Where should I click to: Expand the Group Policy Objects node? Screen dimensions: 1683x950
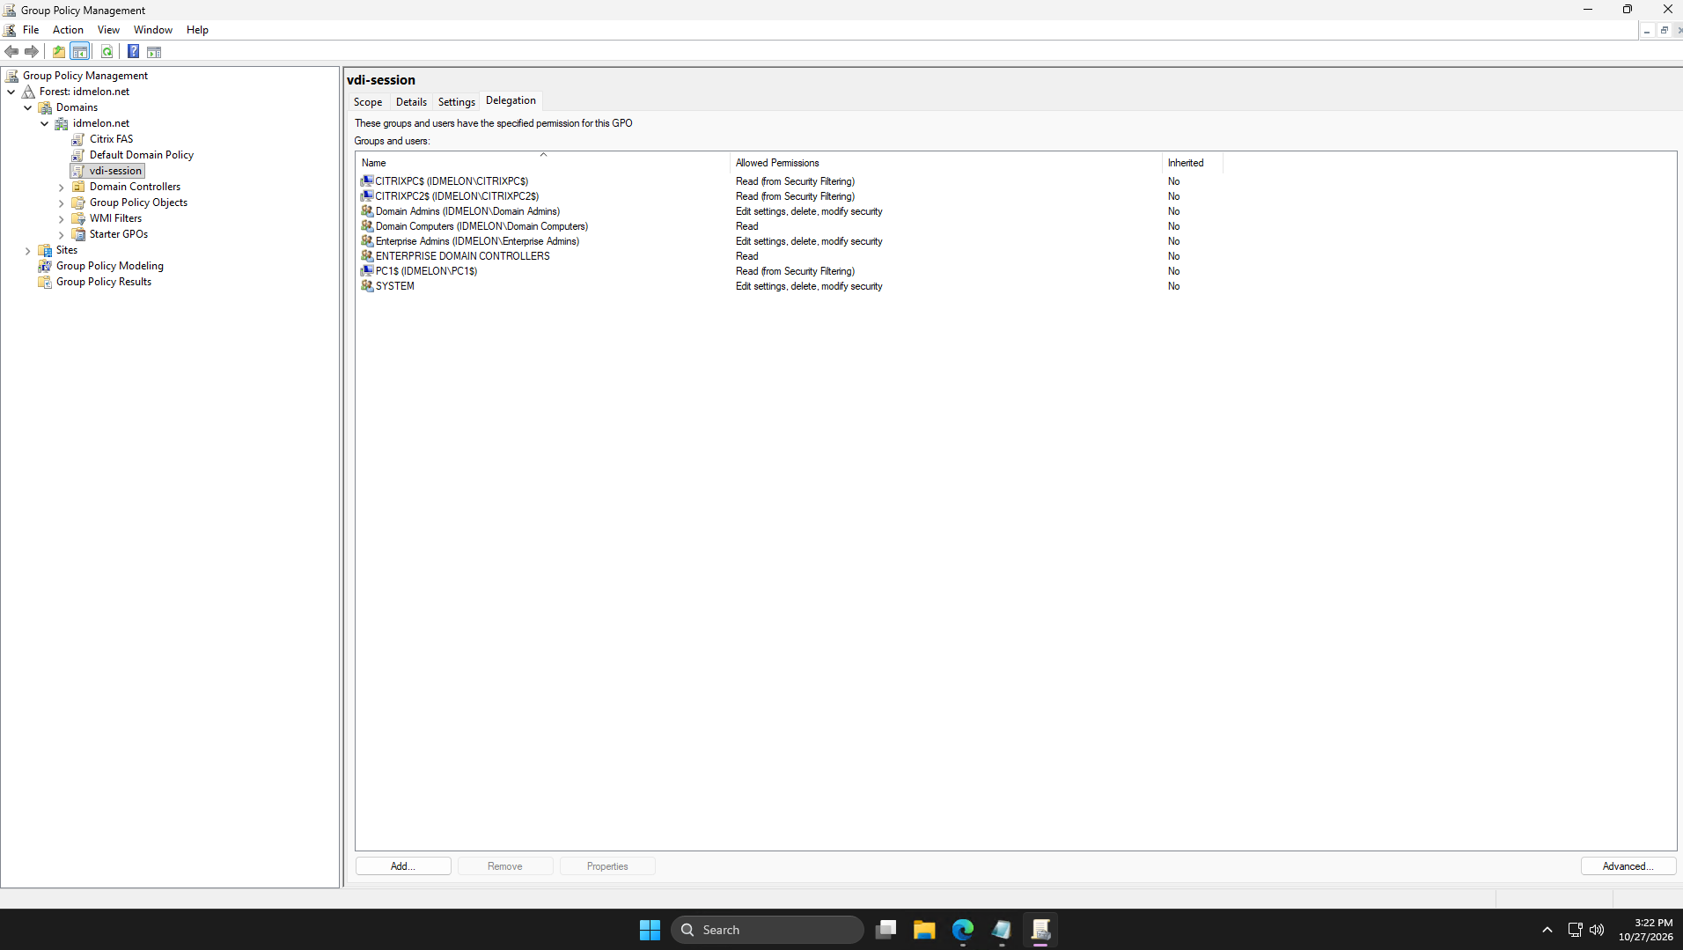point(62,203)
